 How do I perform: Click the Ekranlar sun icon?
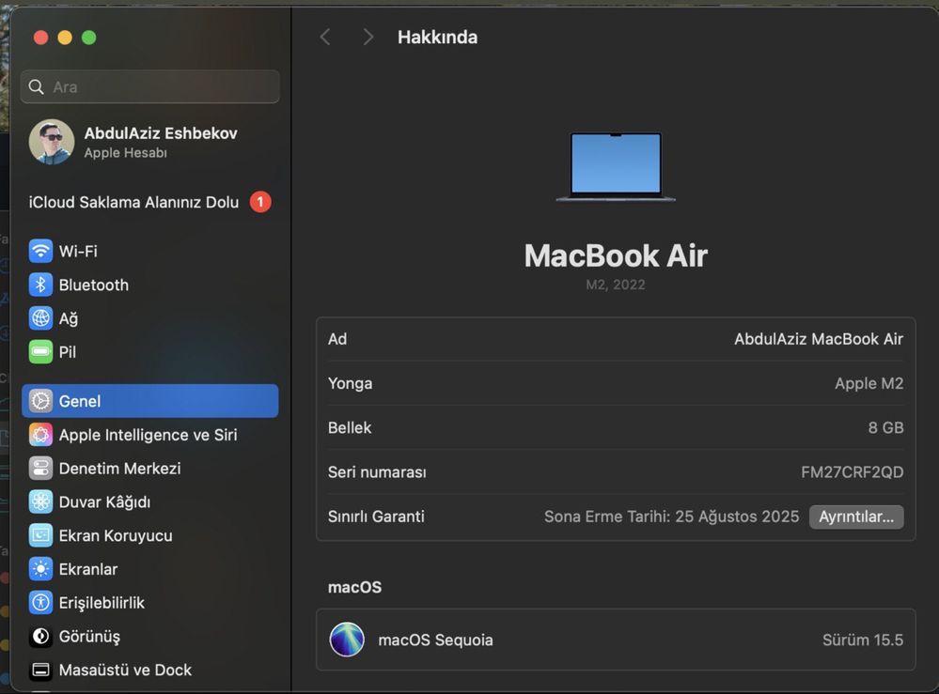point(40,569)
